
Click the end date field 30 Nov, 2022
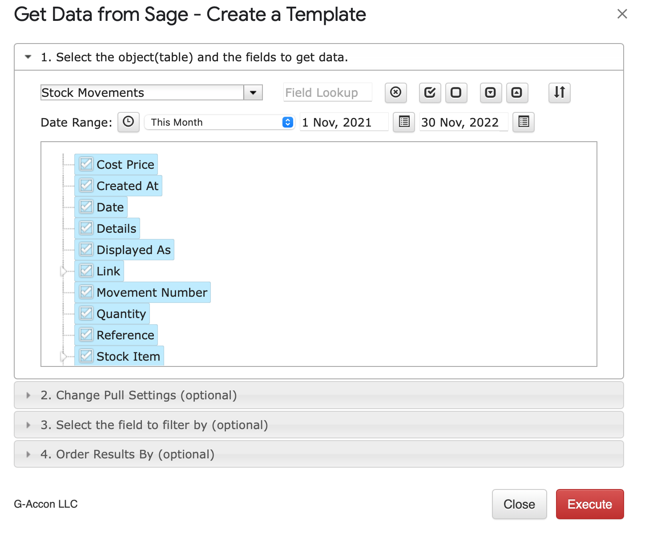click(x=464, y=122)
